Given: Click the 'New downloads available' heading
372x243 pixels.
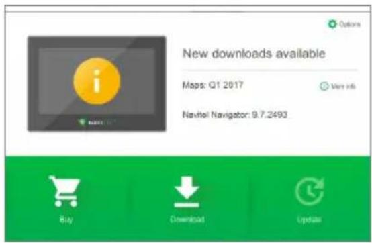Looking at the screenshot, I should coord(254,54).
